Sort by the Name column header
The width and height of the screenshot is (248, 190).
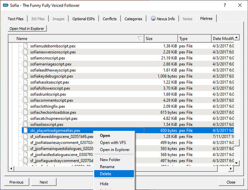click(x=76, y=39)
